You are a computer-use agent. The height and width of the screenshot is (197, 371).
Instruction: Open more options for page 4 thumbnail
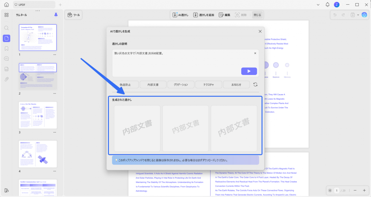point(55,171)
